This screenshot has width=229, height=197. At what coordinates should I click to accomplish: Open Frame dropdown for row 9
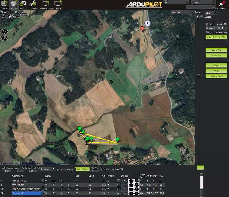tap(118, 185)
